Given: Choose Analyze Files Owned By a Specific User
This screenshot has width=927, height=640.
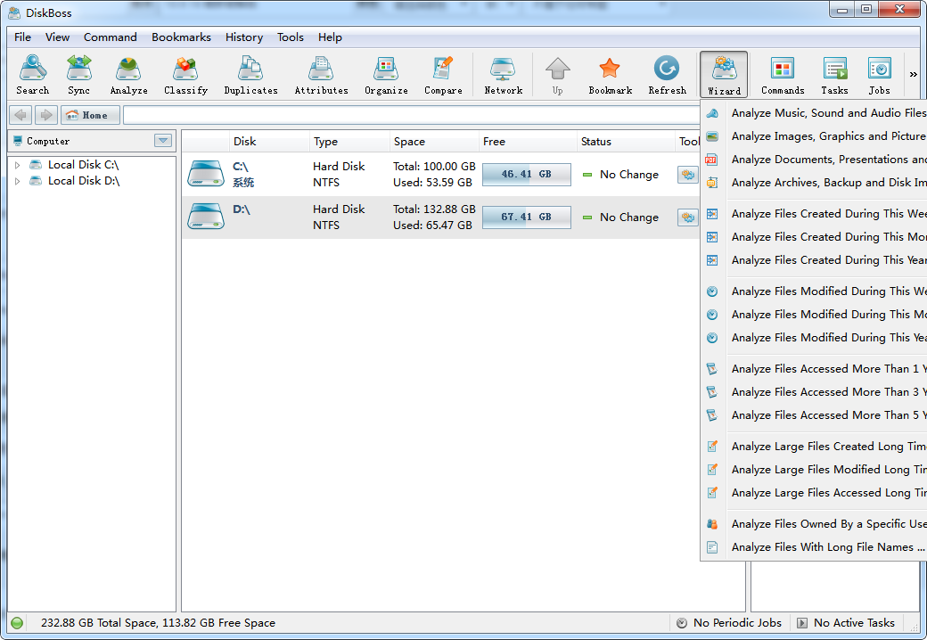Looking at the screenshot, I should (815, 523).
